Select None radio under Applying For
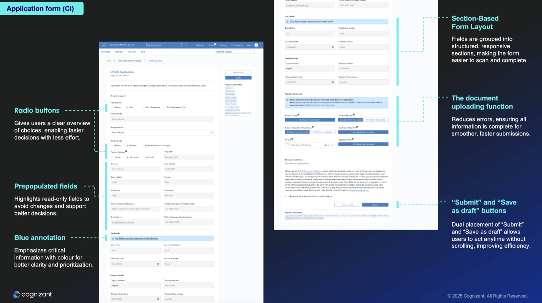 pyautogui.click(x=112, y=107)
